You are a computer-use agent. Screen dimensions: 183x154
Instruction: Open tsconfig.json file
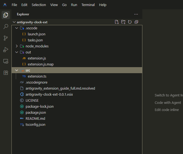(35, 125)
